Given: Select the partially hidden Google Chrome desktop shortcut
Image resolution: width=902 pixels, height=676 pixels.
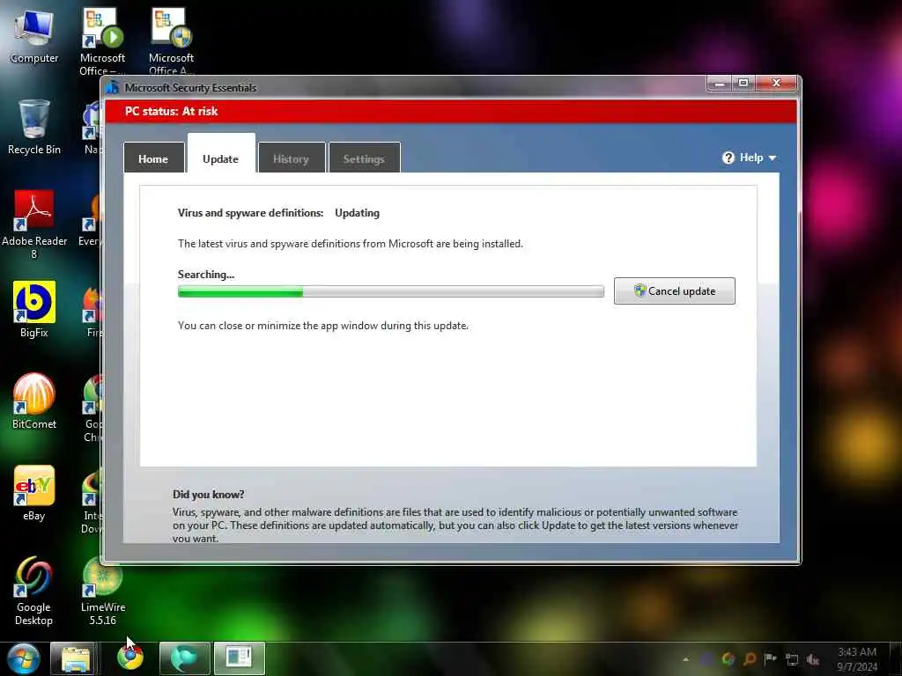Looking at the screenshot, I should pyautogui.click(x=92, y=407).
